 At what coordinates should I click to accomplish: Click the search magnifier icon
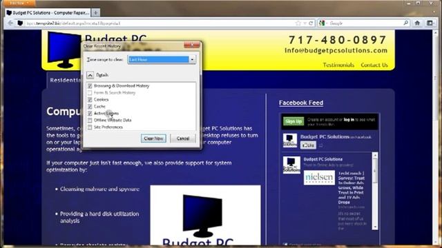tap(406, 23)
